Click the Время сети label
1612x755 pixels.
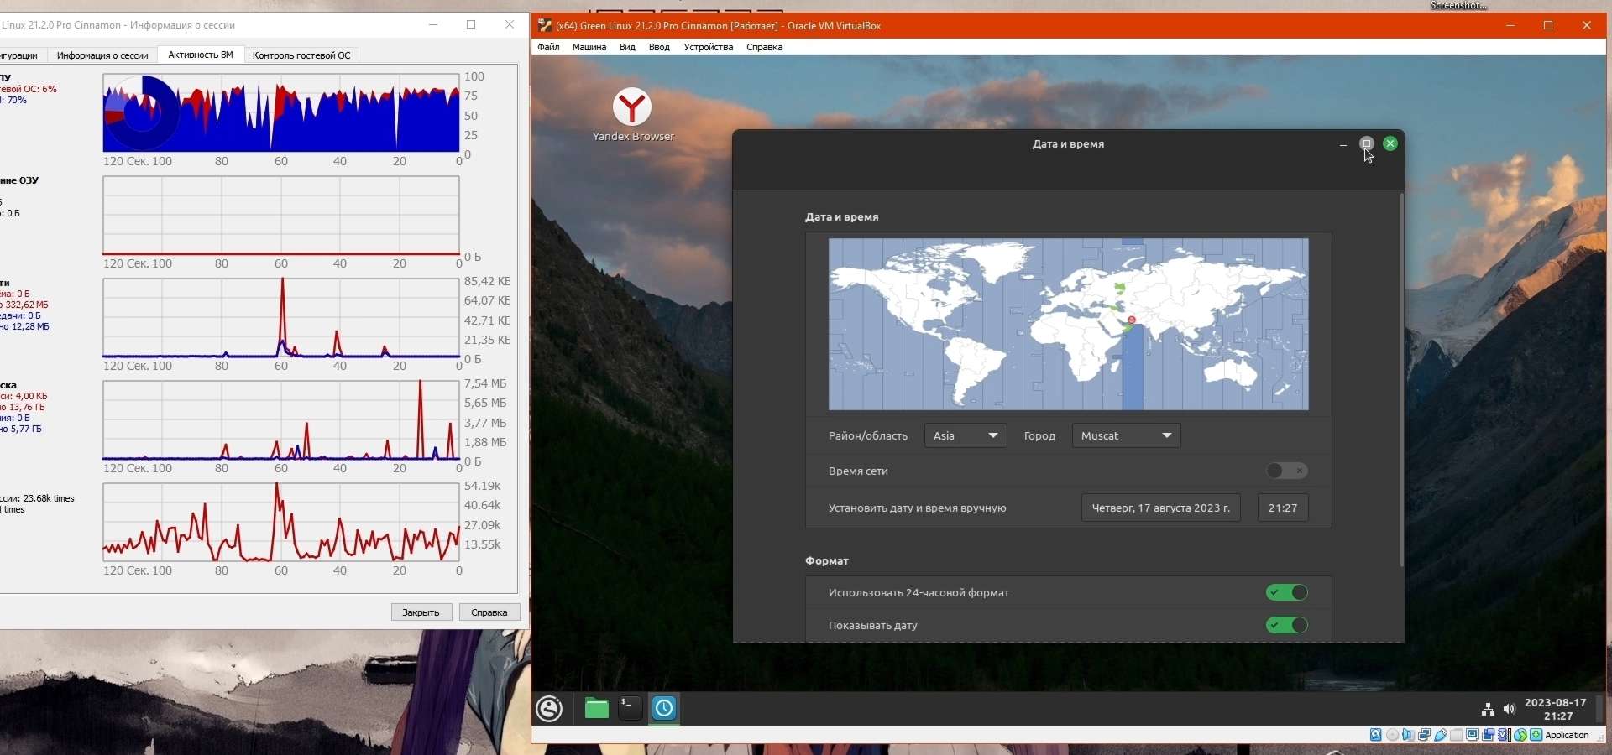click(x=858, y=471)
